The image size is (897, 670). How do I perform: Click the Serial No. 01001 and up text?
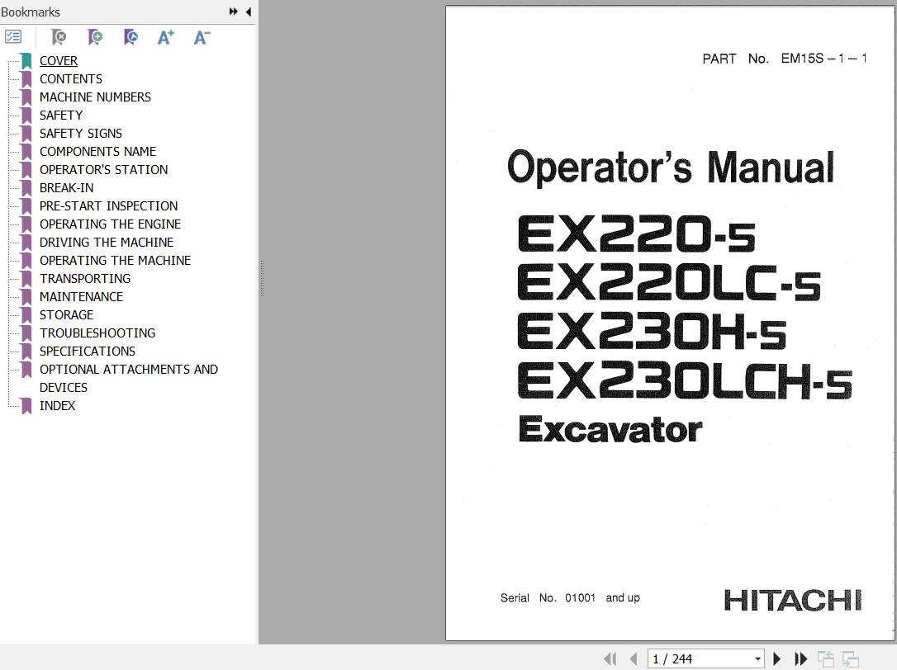[570, 598]
